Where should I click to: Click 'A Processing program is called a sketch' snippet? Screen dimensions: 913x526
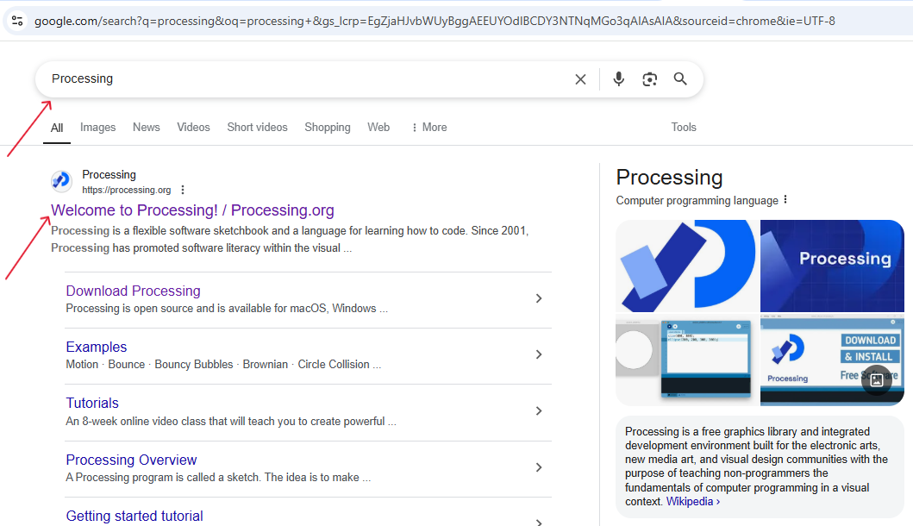click(x=218, y=478)
